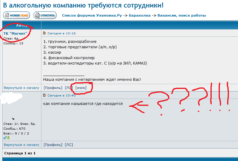Open [Профиль] of the second post's author
Image resolution: width=238 pixels, height=161 pixels.
tap(53, 145)
